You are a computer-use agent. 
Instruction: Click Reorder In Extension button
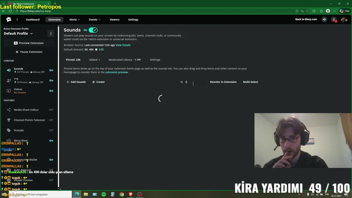223,82
